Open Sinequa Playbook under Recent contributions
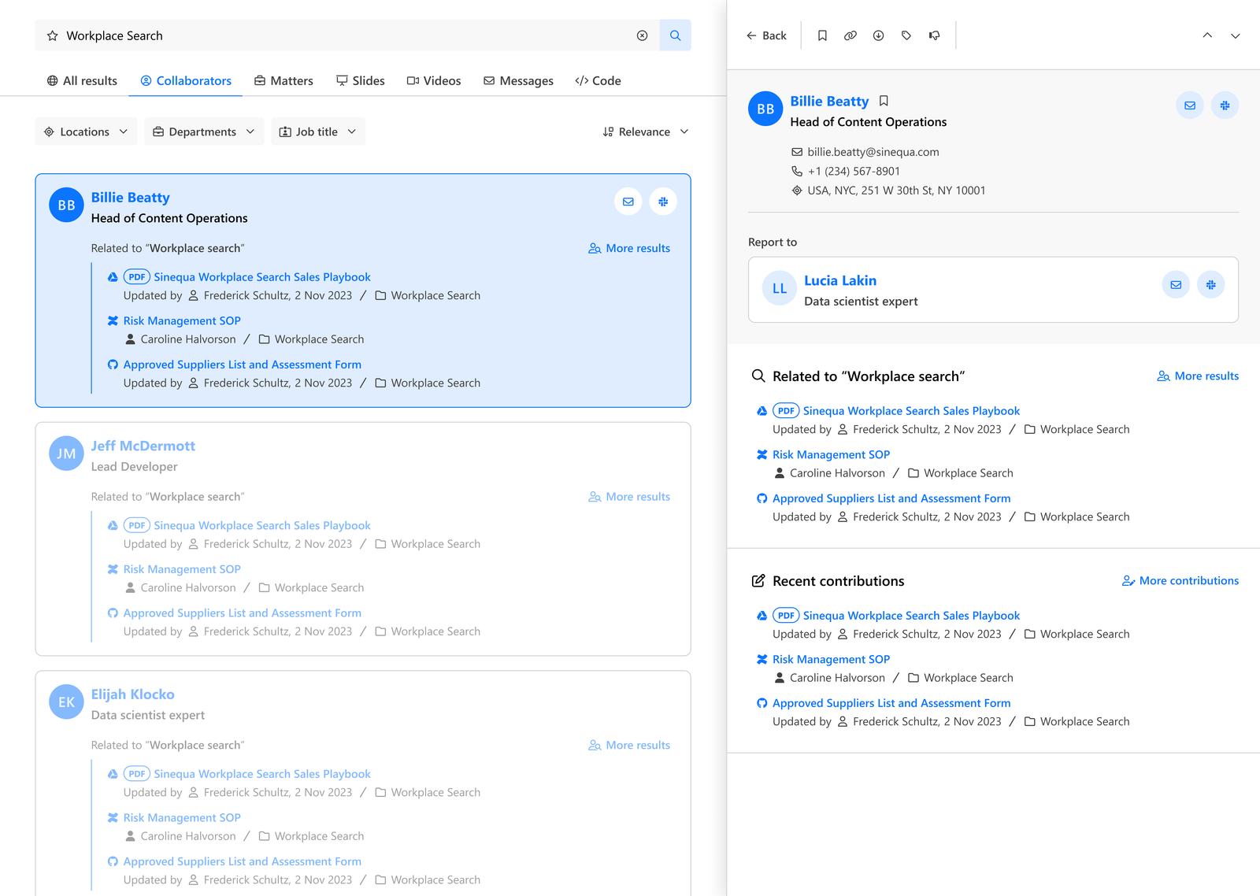 tap(911, 616)
